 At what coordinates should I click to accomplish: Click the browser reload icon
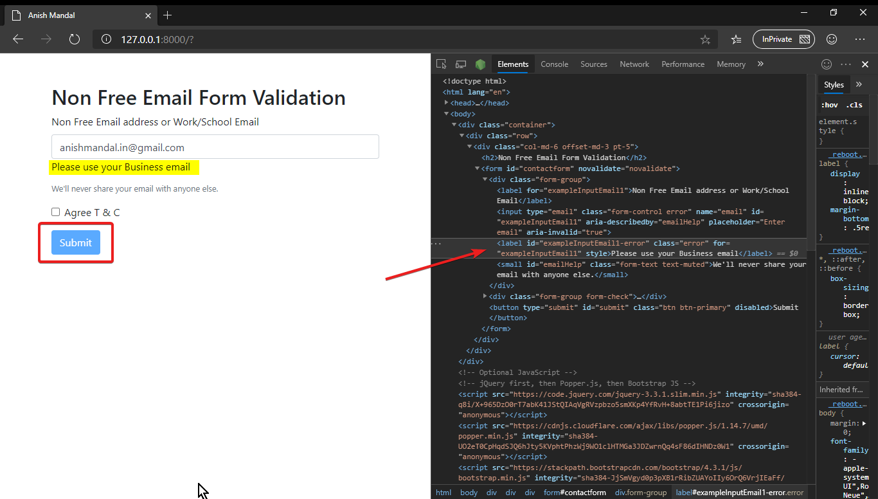click(x=74, y=39)
